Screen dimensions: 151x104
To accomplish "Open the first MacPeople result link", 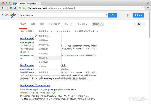I will coord(27,38).
